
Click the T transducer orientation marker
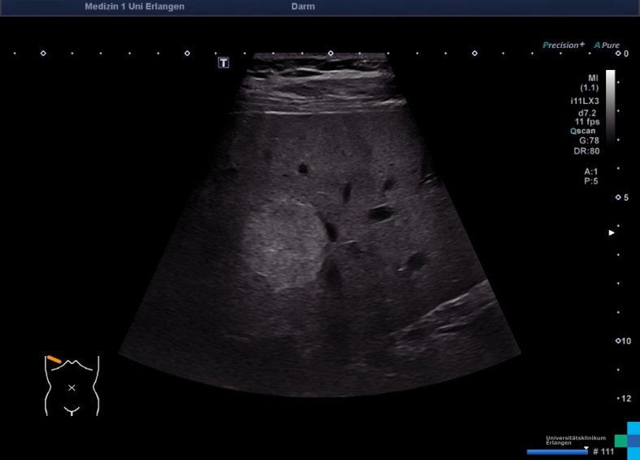(x=223, y=63)
